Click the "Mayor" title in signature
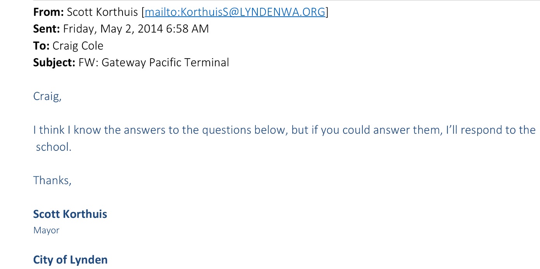 point(46,230)
